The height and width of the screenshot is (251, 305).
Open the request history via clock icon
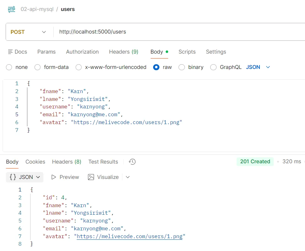coord(132,162)
